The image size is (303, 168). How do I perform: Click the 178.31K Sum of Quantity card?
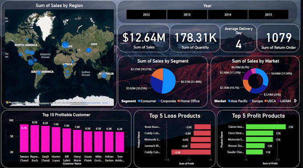195,38
